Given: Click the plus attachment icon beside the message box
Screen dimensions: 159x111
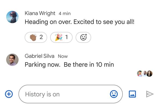Looking at the screenshot, I should pos(9,94).
